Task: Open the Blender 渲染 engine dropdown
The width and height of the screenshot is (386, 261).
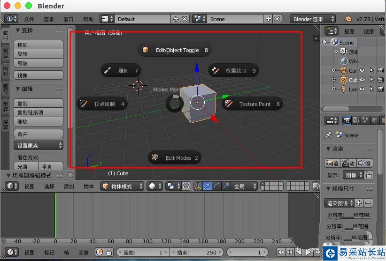Action: [313, 19]
